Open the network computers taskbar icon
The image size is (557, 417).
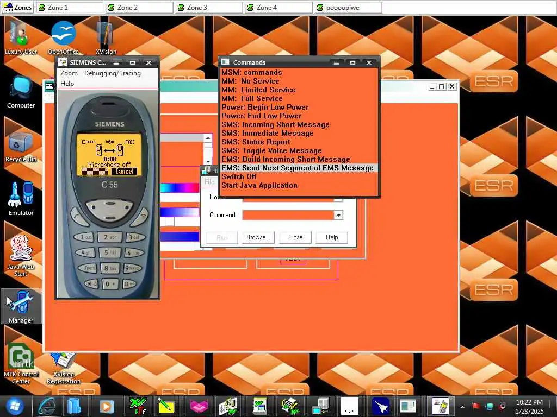[x=320, y=406]
